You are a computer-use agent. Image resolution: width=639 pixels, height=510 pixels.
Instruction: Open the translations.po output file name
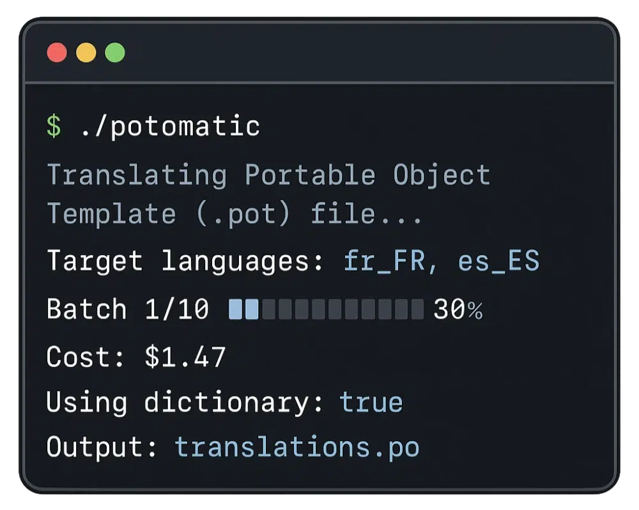(297, 447)
